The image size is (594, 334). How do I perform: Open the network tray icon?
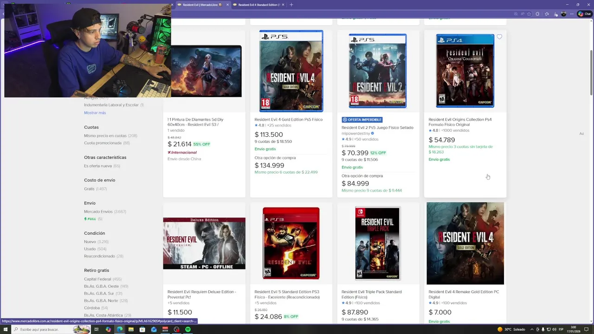coord(549,329)
